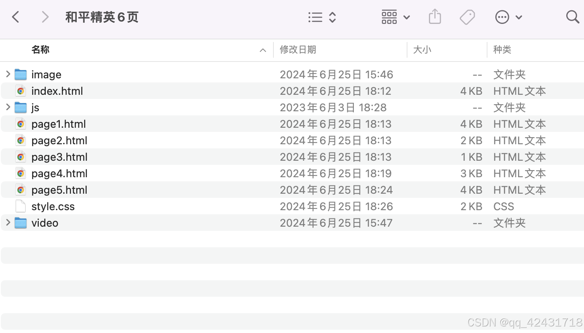Sort by the 种类 column header

[502, 50]
